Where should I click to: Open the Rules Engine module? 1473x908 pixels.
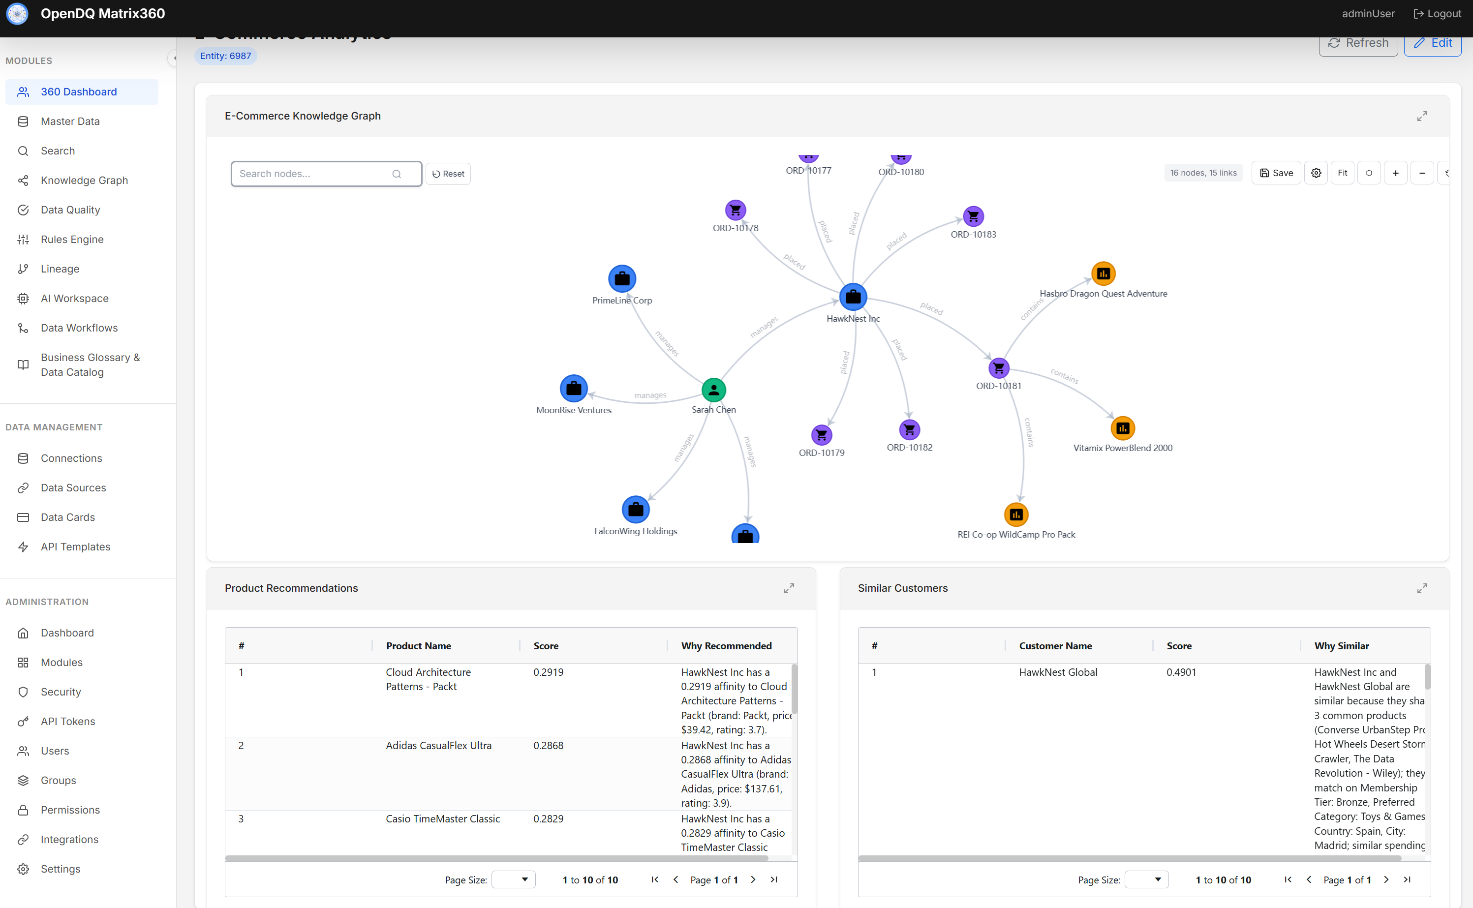pos(72,239)
